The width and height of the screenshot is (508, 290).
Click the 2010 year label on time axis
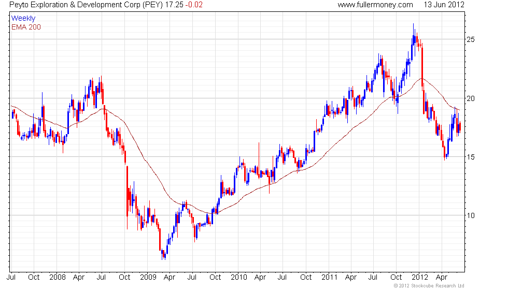point(239,278)
